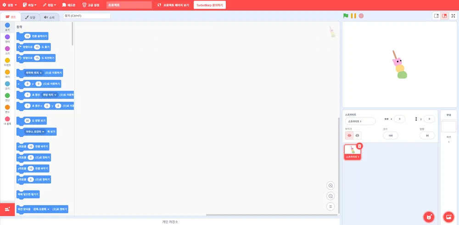Screen dimensions: 459x225
Task: Click the if on edge, bounce block (벽에 닿으면 튕기기)
Action: tap(28, 195)
